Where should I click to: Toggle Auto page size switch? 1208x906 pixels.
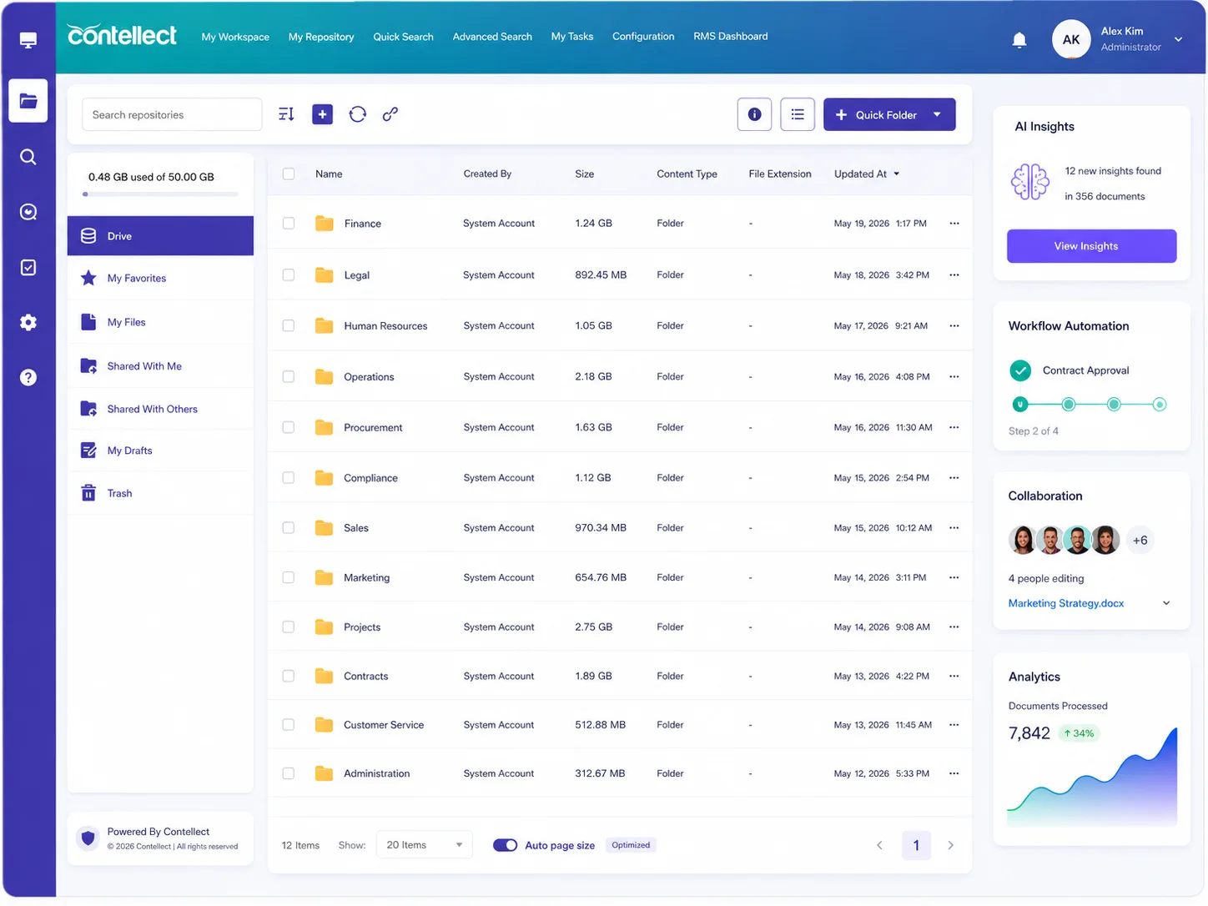tap(505, 845)
